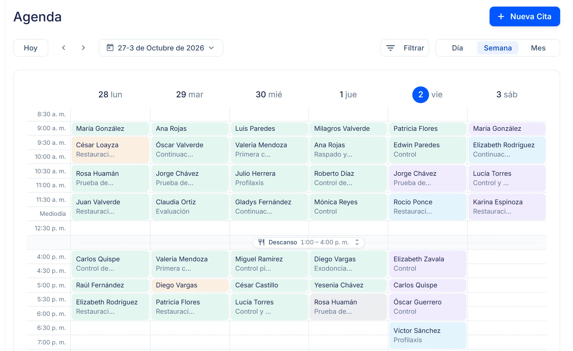
Task: Open Carlos Quispe's Friday appointment
Action: click(x=428, y=285)
